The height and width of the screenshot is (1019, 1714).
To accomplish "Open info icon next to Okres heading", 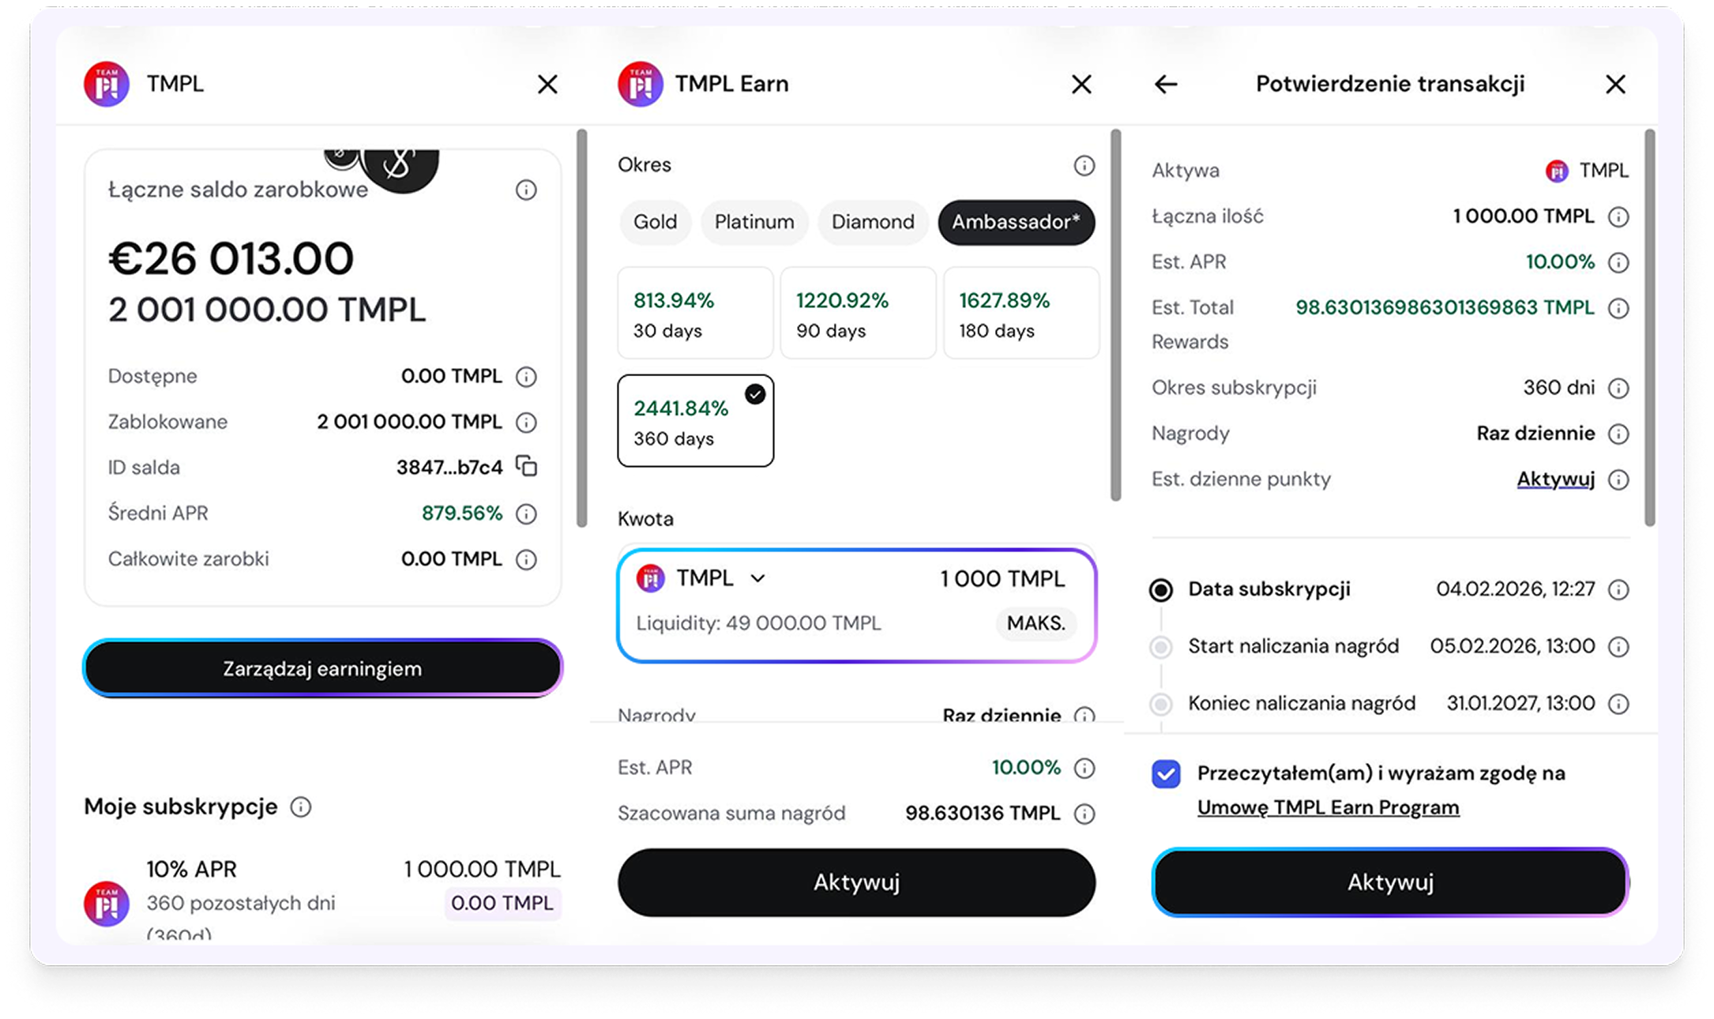I will [x=1084, y=165].
